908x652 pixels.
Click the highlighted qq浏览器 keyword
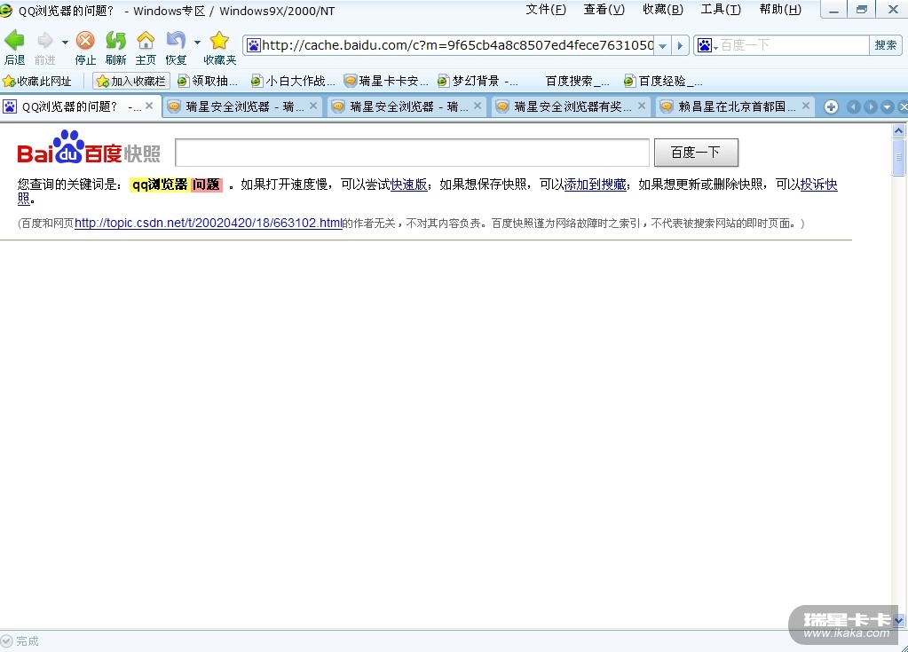[159, 185]
